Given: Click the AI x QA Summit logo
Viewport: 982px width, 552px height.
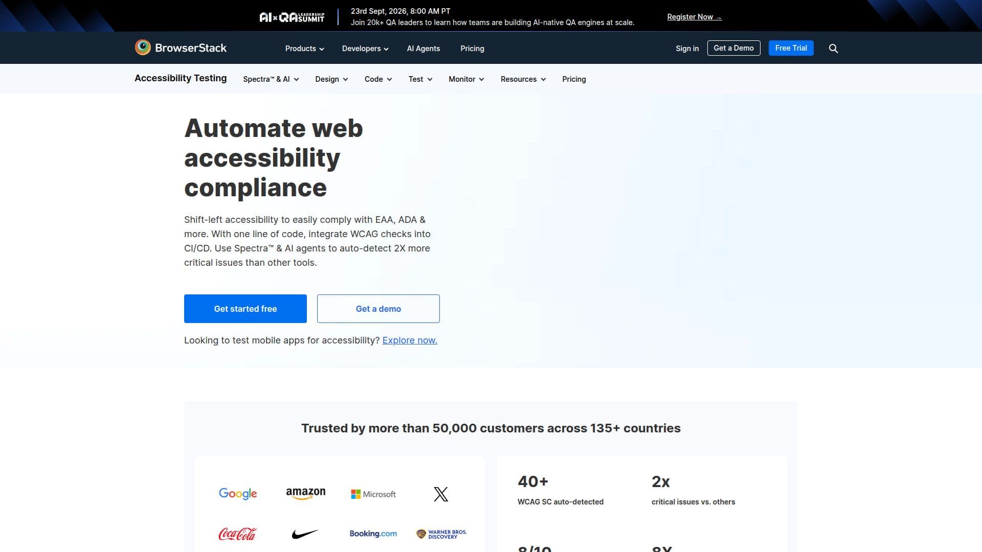Looking at the screenshot, I should [x=292, y=17].
